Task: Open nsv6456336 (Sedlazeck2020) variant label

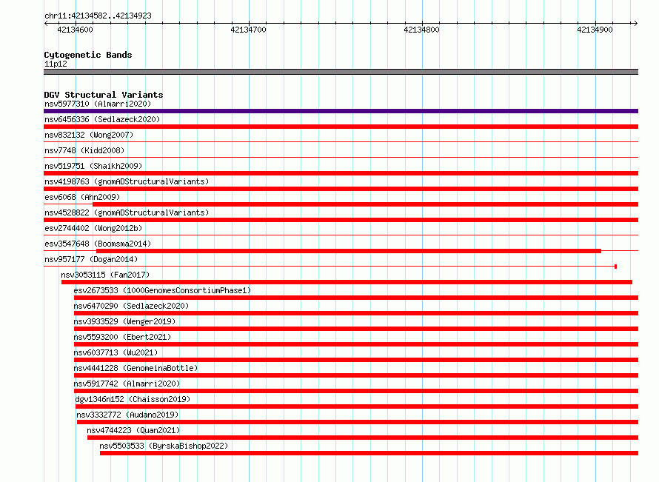Action: click(102, 119)
